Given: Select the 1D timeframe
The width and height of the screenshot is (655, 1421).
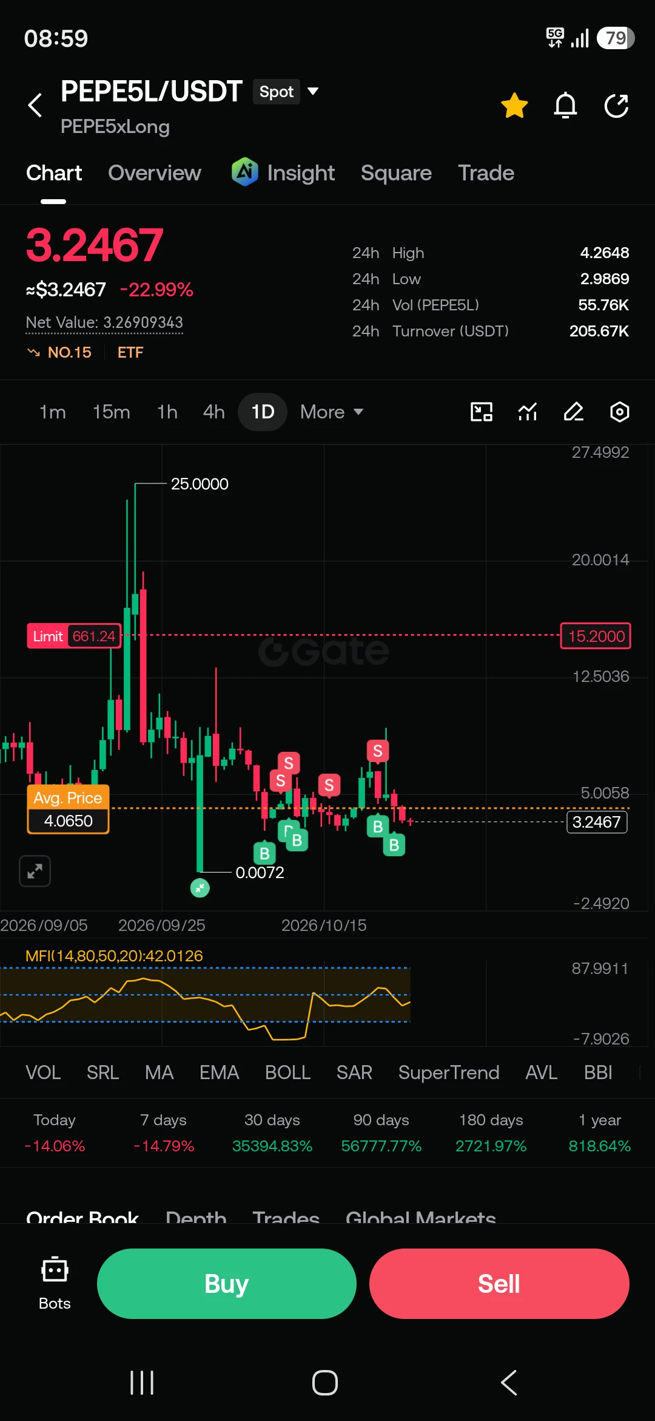Looking at the screenshot, I should pos(263,412).
